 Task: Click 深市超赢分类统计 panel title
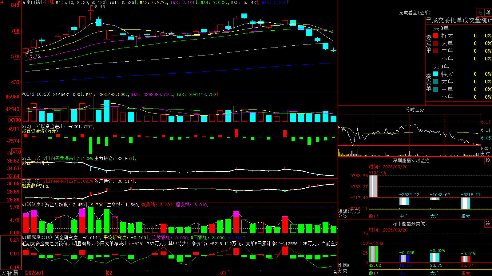411,224
